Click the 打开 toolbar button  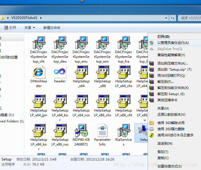coord(10,28)
